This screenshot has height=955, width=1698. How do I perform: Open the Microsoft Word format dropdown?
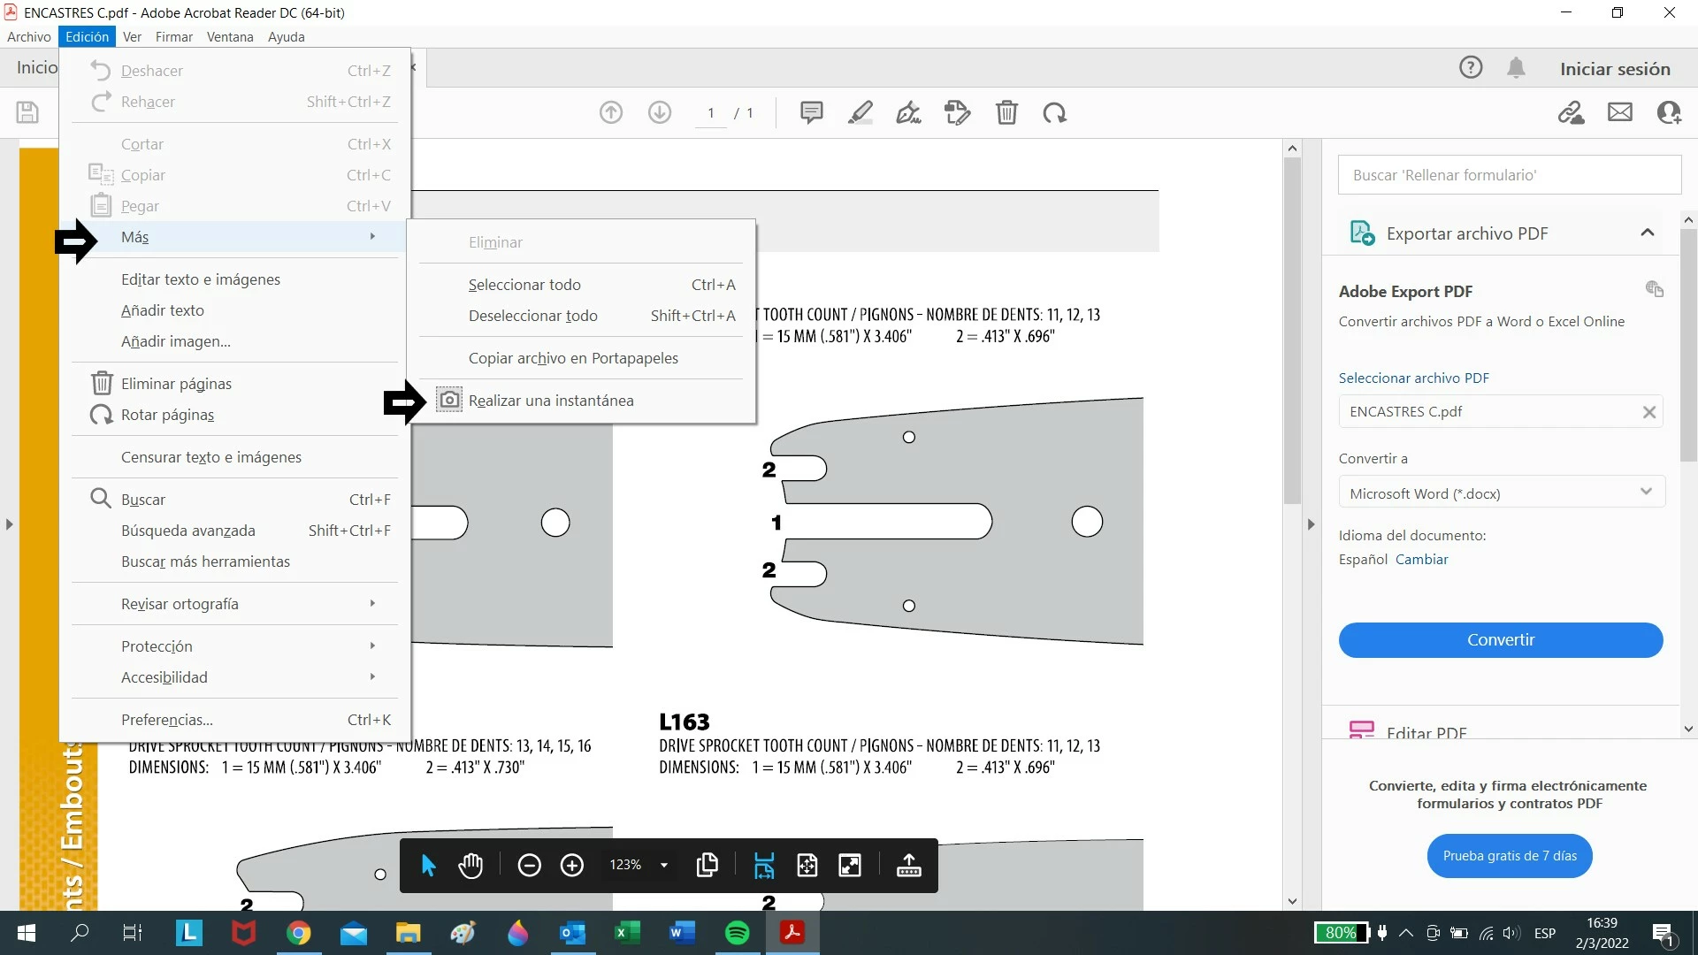click(1501, 493)
